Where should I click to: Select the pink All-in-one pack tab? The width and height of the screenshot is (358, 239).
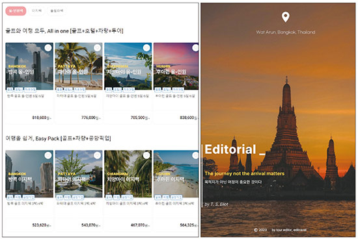(16, 10)
